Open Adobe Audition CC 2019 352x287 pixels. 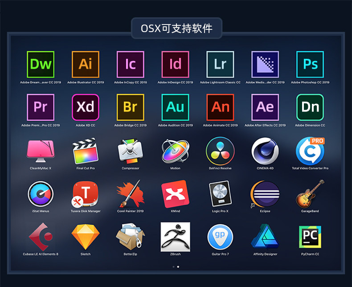coord(175,107)
